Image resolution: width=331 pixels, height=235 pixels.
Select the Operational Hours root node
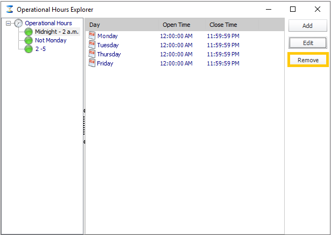pyautogui.click(x=48, y=23)
